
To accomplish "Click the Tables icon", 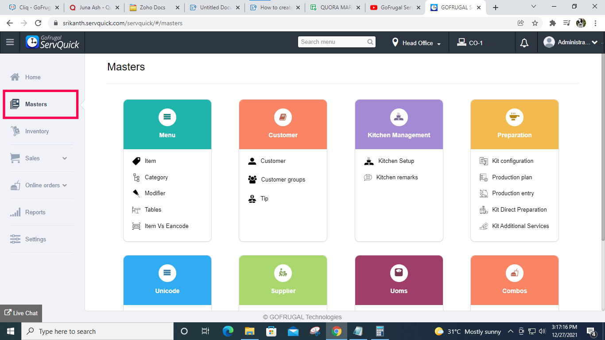I will click(136, 210).
